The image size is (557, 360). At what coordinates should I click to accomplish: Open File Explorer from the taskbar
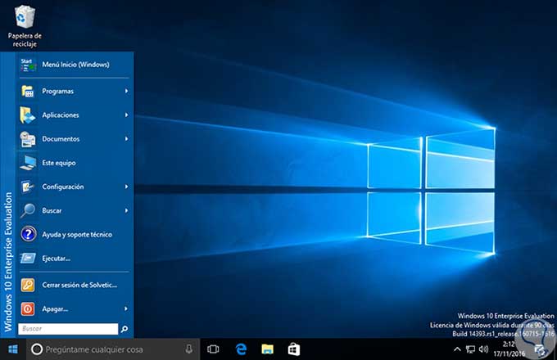[x=268, y=349]
